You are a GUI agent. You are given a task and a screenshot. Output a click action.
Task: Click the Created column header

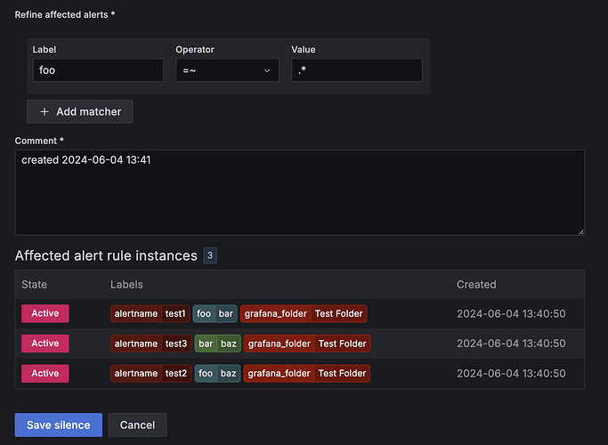(476, 285)
